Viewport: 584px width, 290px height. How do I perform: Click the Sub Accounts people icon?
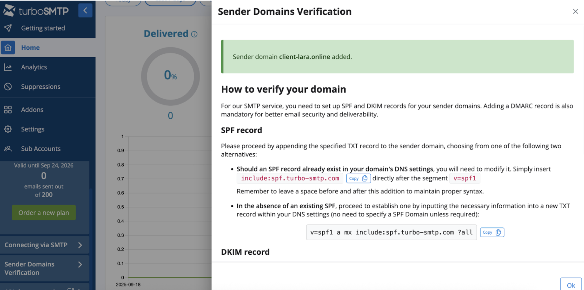pos(8,149)
